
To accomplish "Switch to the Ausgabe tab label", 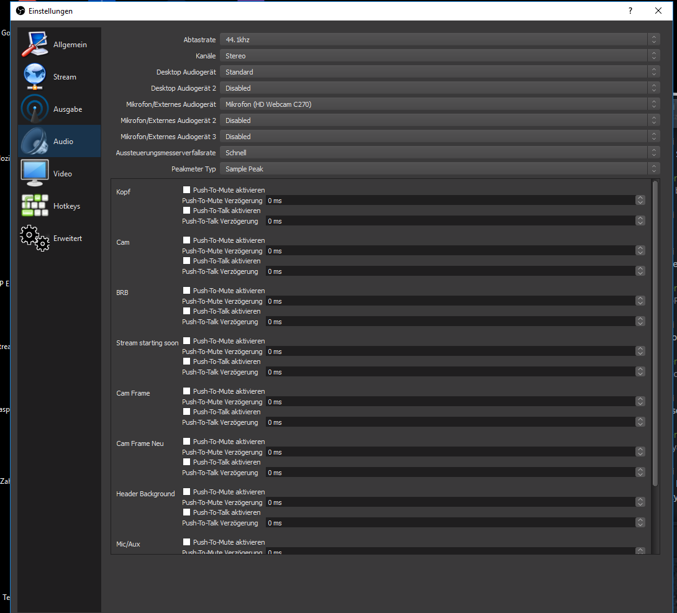I will [x=68, y=109].
